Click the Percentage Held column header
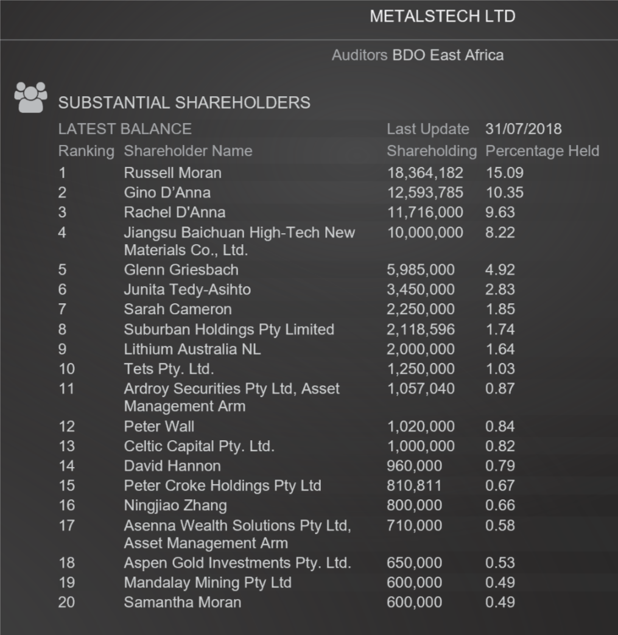Screen dimensions: 618x635 pos(543,151)
